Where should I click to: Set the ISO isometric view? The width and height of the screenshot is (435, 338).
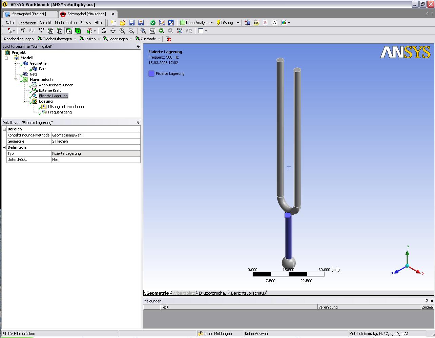point(180,31)
